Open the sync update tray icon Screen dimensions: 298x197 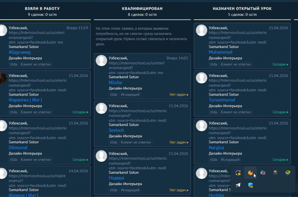click(238, 173)
